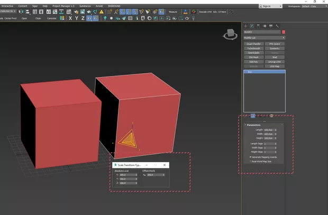This screenshot has width=328, height=215.
Task: Open the Create panel plus icon
Action: (245, 26)
